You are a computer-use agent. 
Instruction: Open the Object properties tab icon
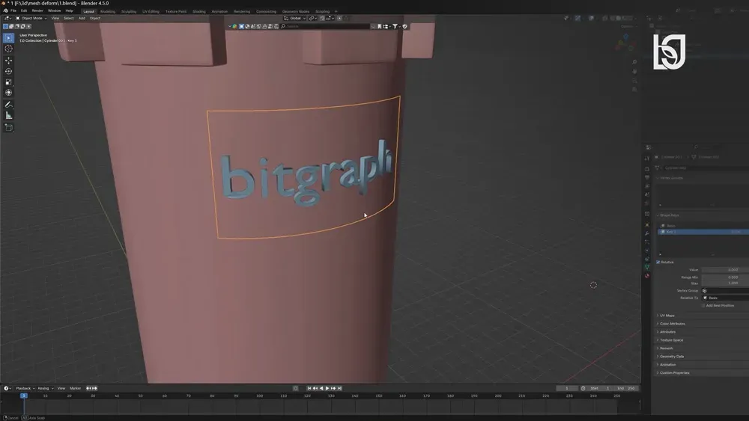coord(647,225)
